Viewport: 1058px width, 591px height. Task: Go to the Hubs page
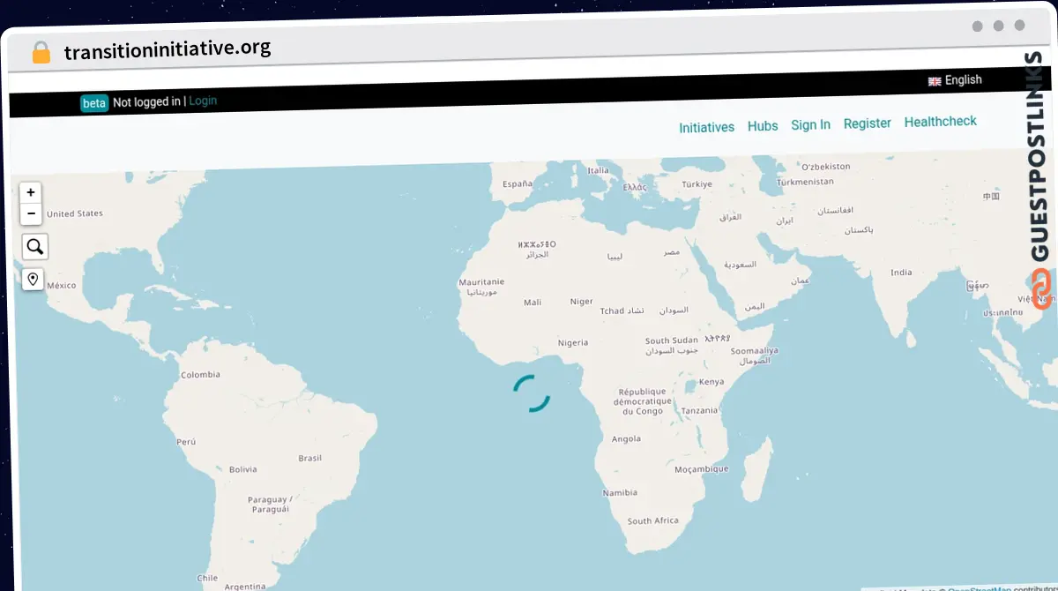pyautogui.click(x=763, y=126)
